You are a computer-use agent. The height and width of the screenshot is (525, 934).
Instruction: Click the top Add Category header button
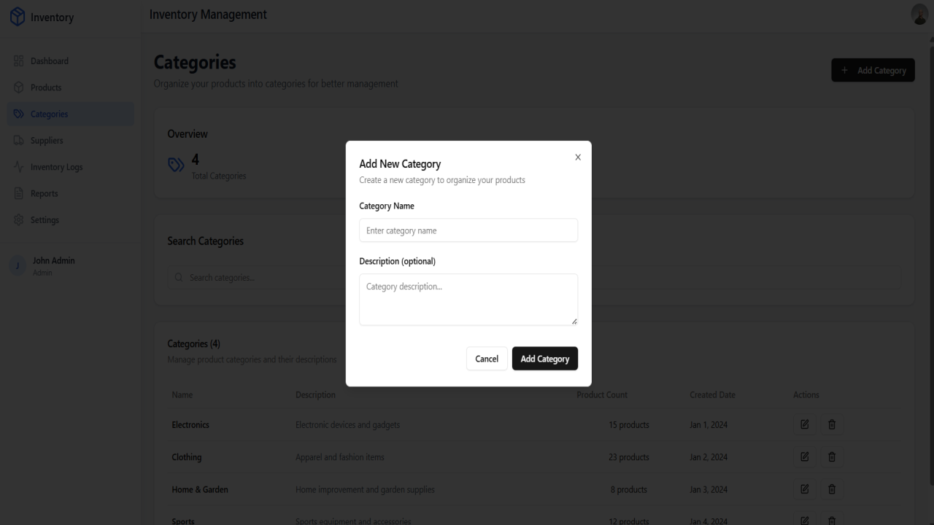tap(873, 70)
